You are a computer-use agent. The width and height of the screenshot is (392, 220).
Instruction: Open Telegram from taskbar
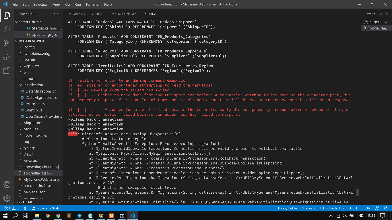pos(79,216)
